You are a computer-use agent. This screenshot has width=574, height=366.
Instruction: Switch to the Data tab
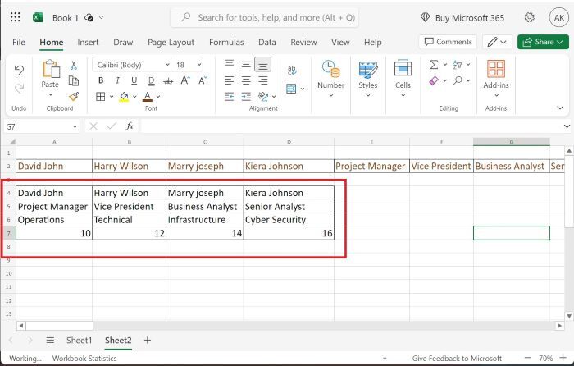tap(266, 42)
